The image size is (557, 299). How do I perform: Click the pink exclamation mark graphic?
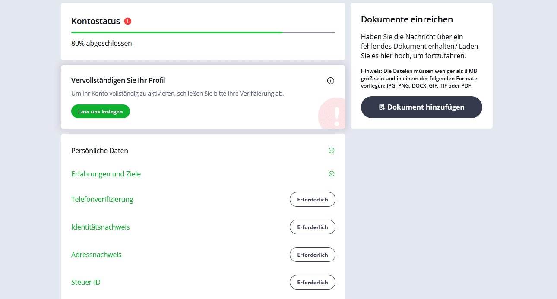336,116
